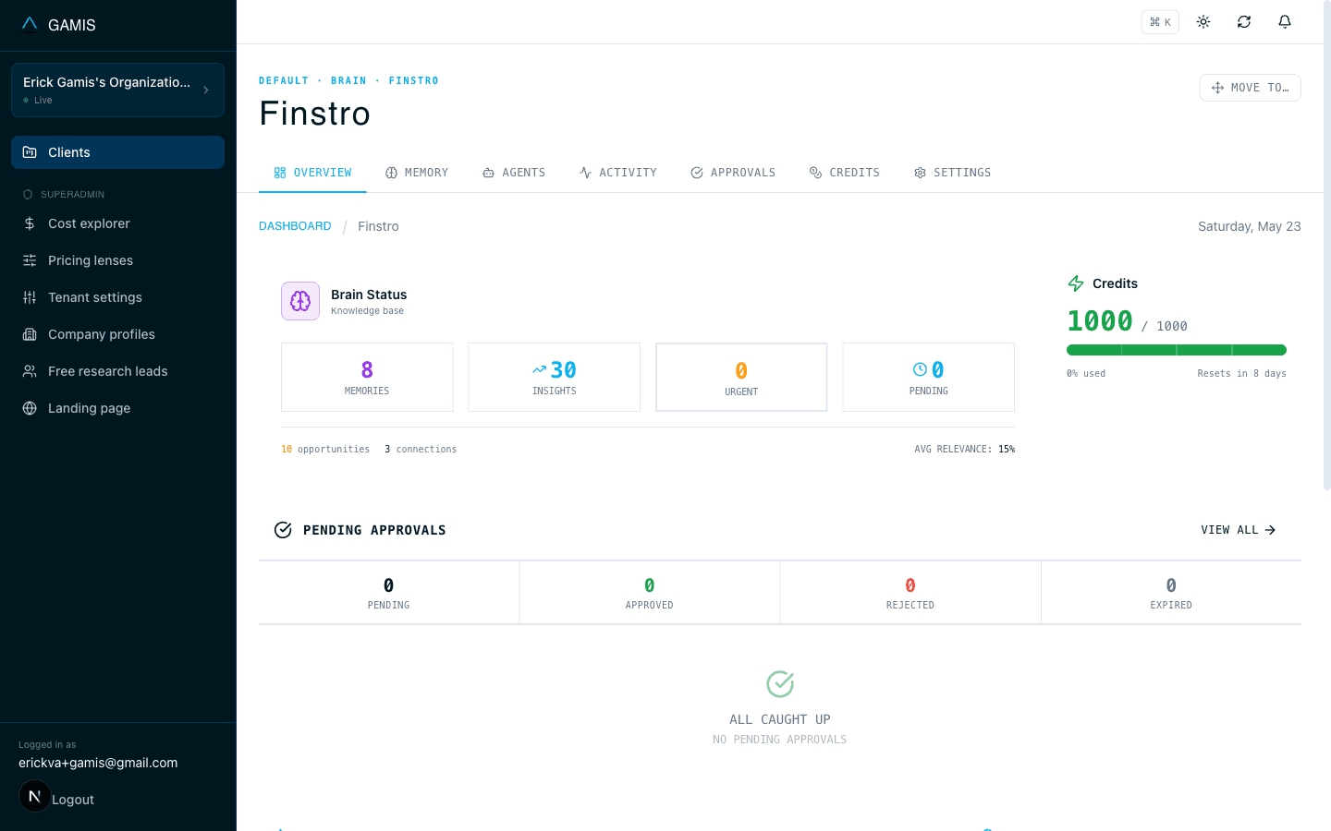
Task: Click the BRAIN breadcrumb at top
Action: 348,81
